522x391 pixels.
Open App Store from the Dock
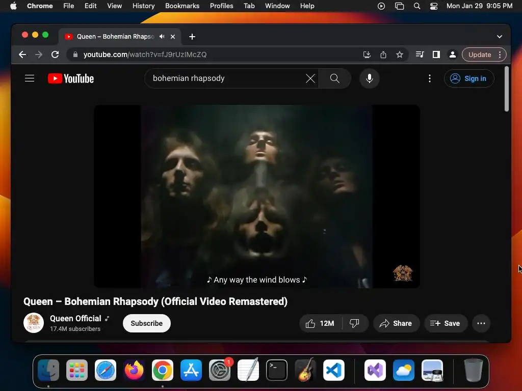(191, 370)
